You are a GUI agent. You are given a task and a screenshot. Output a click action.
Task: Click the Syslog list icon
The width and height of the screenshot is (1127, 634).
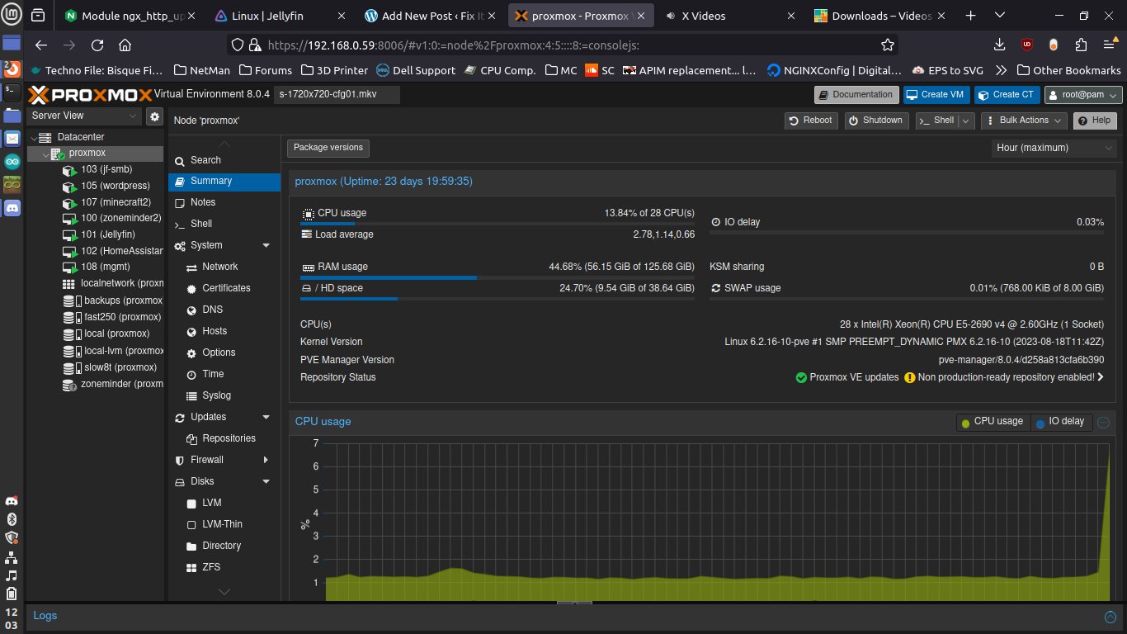pos(191,395)
